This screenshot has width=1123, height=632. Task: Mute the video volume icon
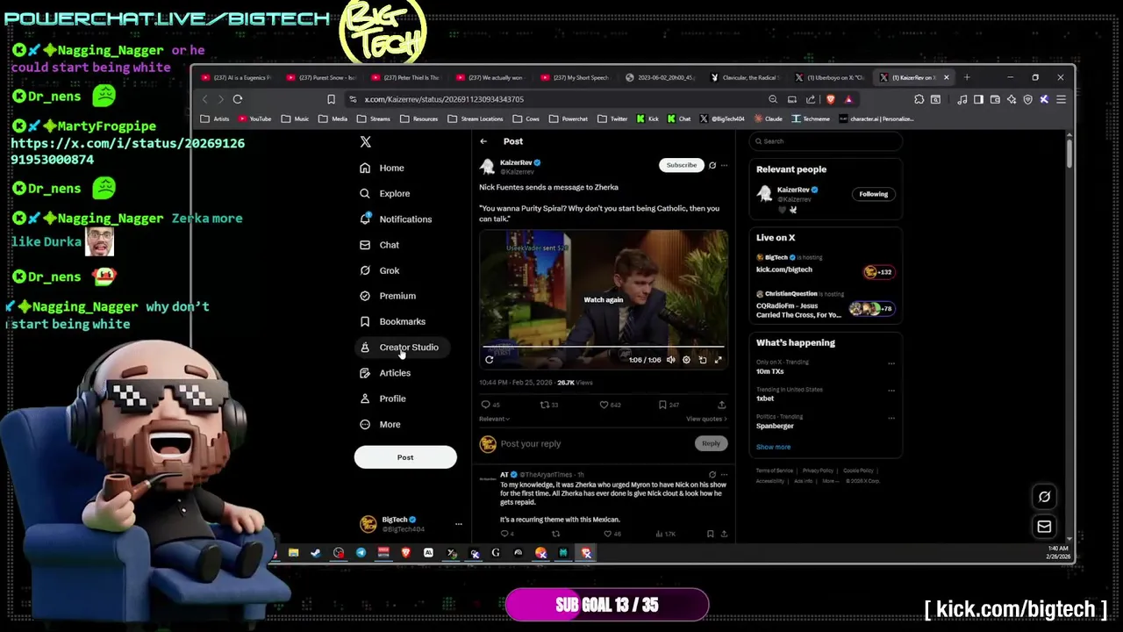671,360
